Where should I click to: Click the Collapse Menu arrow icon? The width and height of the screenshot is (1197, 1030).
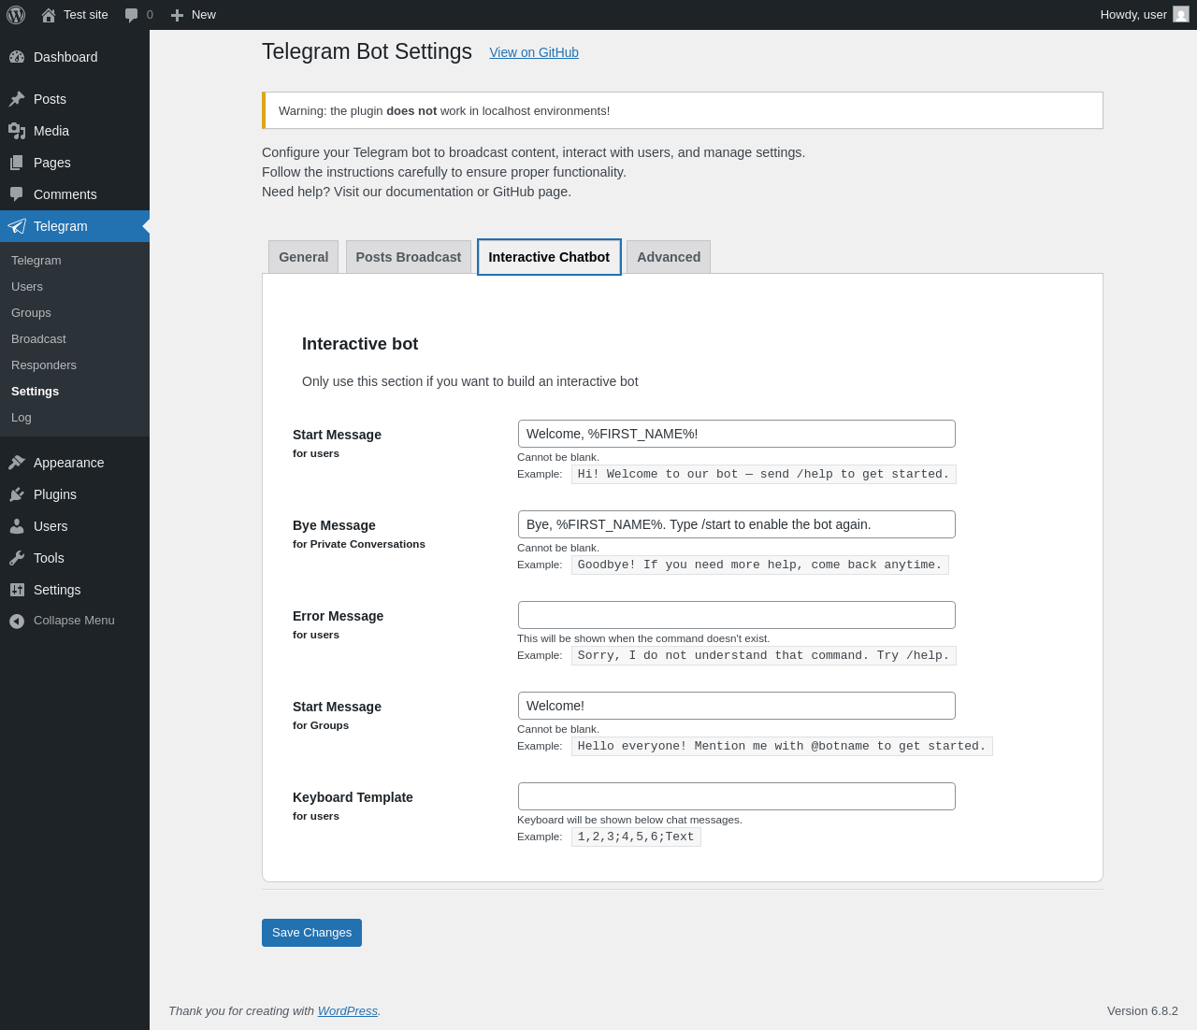coord(17,621)
